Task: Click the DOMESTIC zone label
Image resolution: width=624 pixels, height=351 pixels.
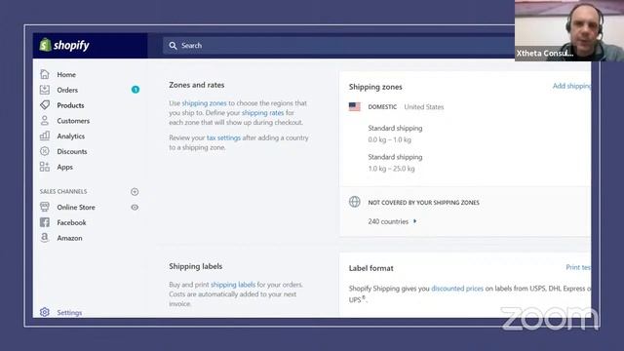Action: [x=382, y=107]
